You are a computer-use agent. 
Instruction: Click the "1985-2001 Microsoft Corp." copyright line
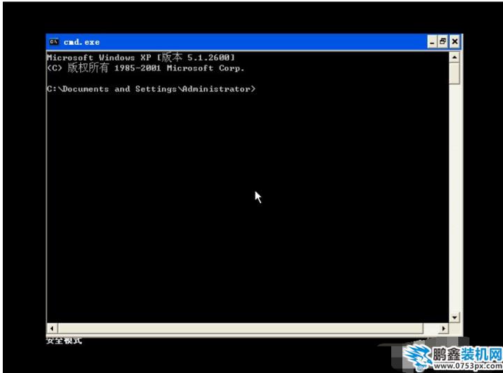(x=145, y=68)
